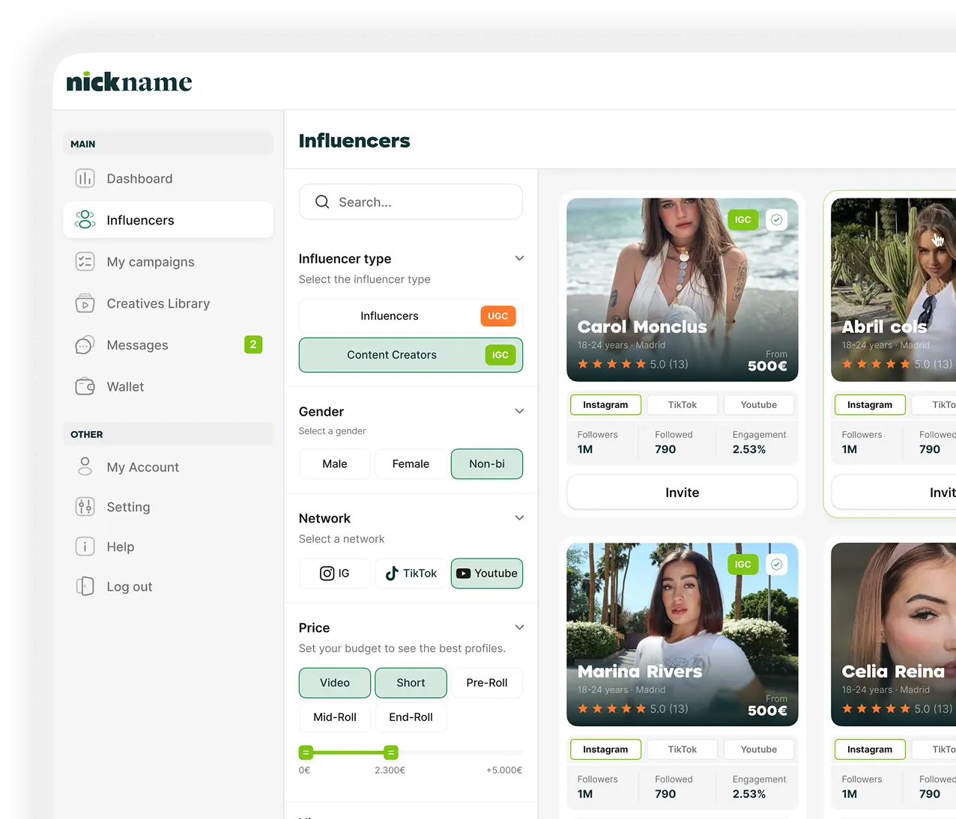Screen dimensions: 956x819
Task: Switch to TikTok tab on Marina Rivers card
Action: tap(682, 749)
